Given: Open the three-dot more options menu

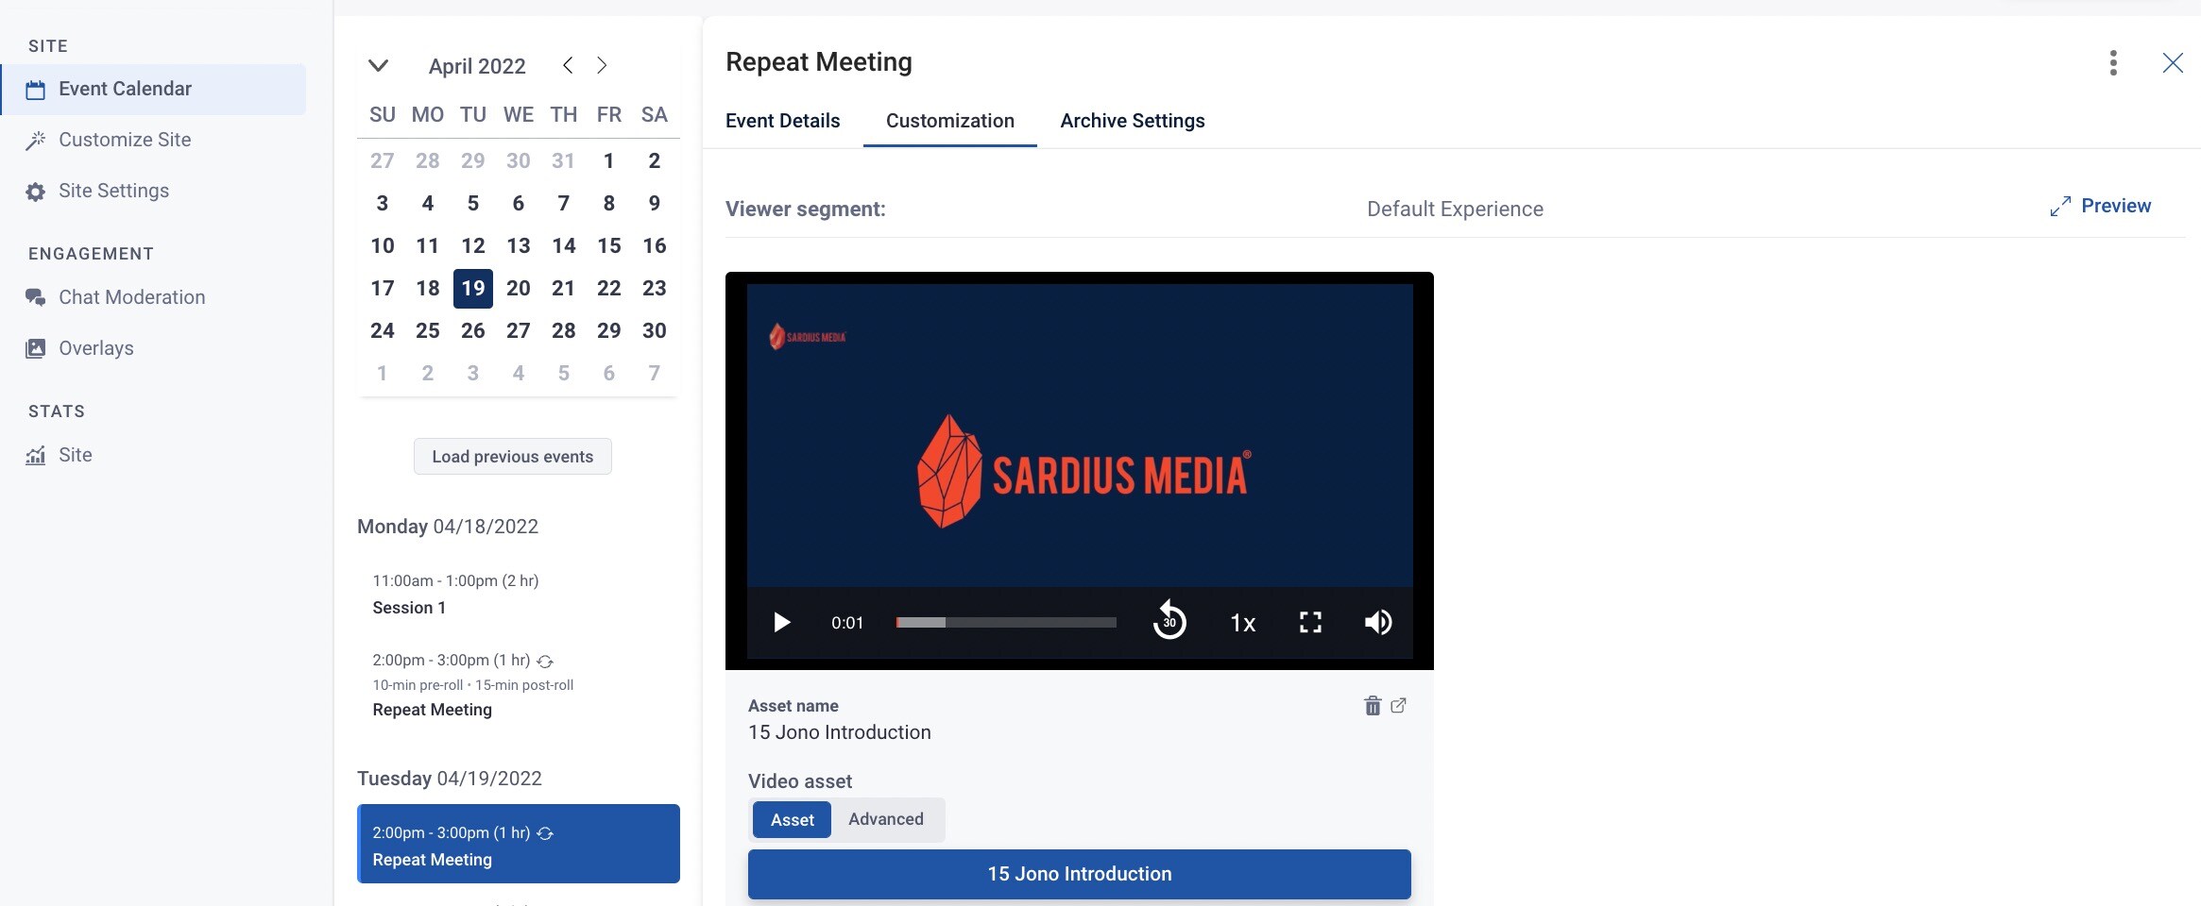Looking at the screenshot, I should click(2113, 63).
